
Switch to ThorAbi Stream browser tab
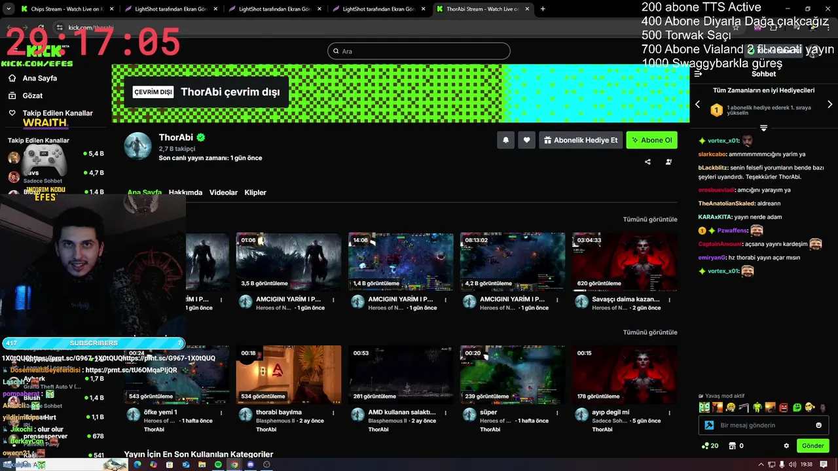click(x=482, y=9)
